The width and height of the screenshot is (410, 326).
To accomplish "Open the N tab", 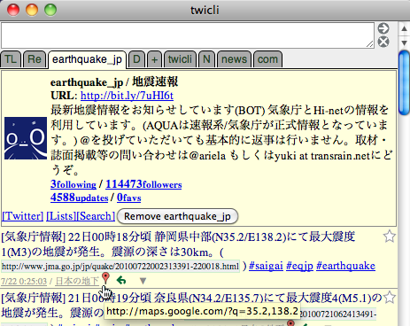I will point(206,59).
